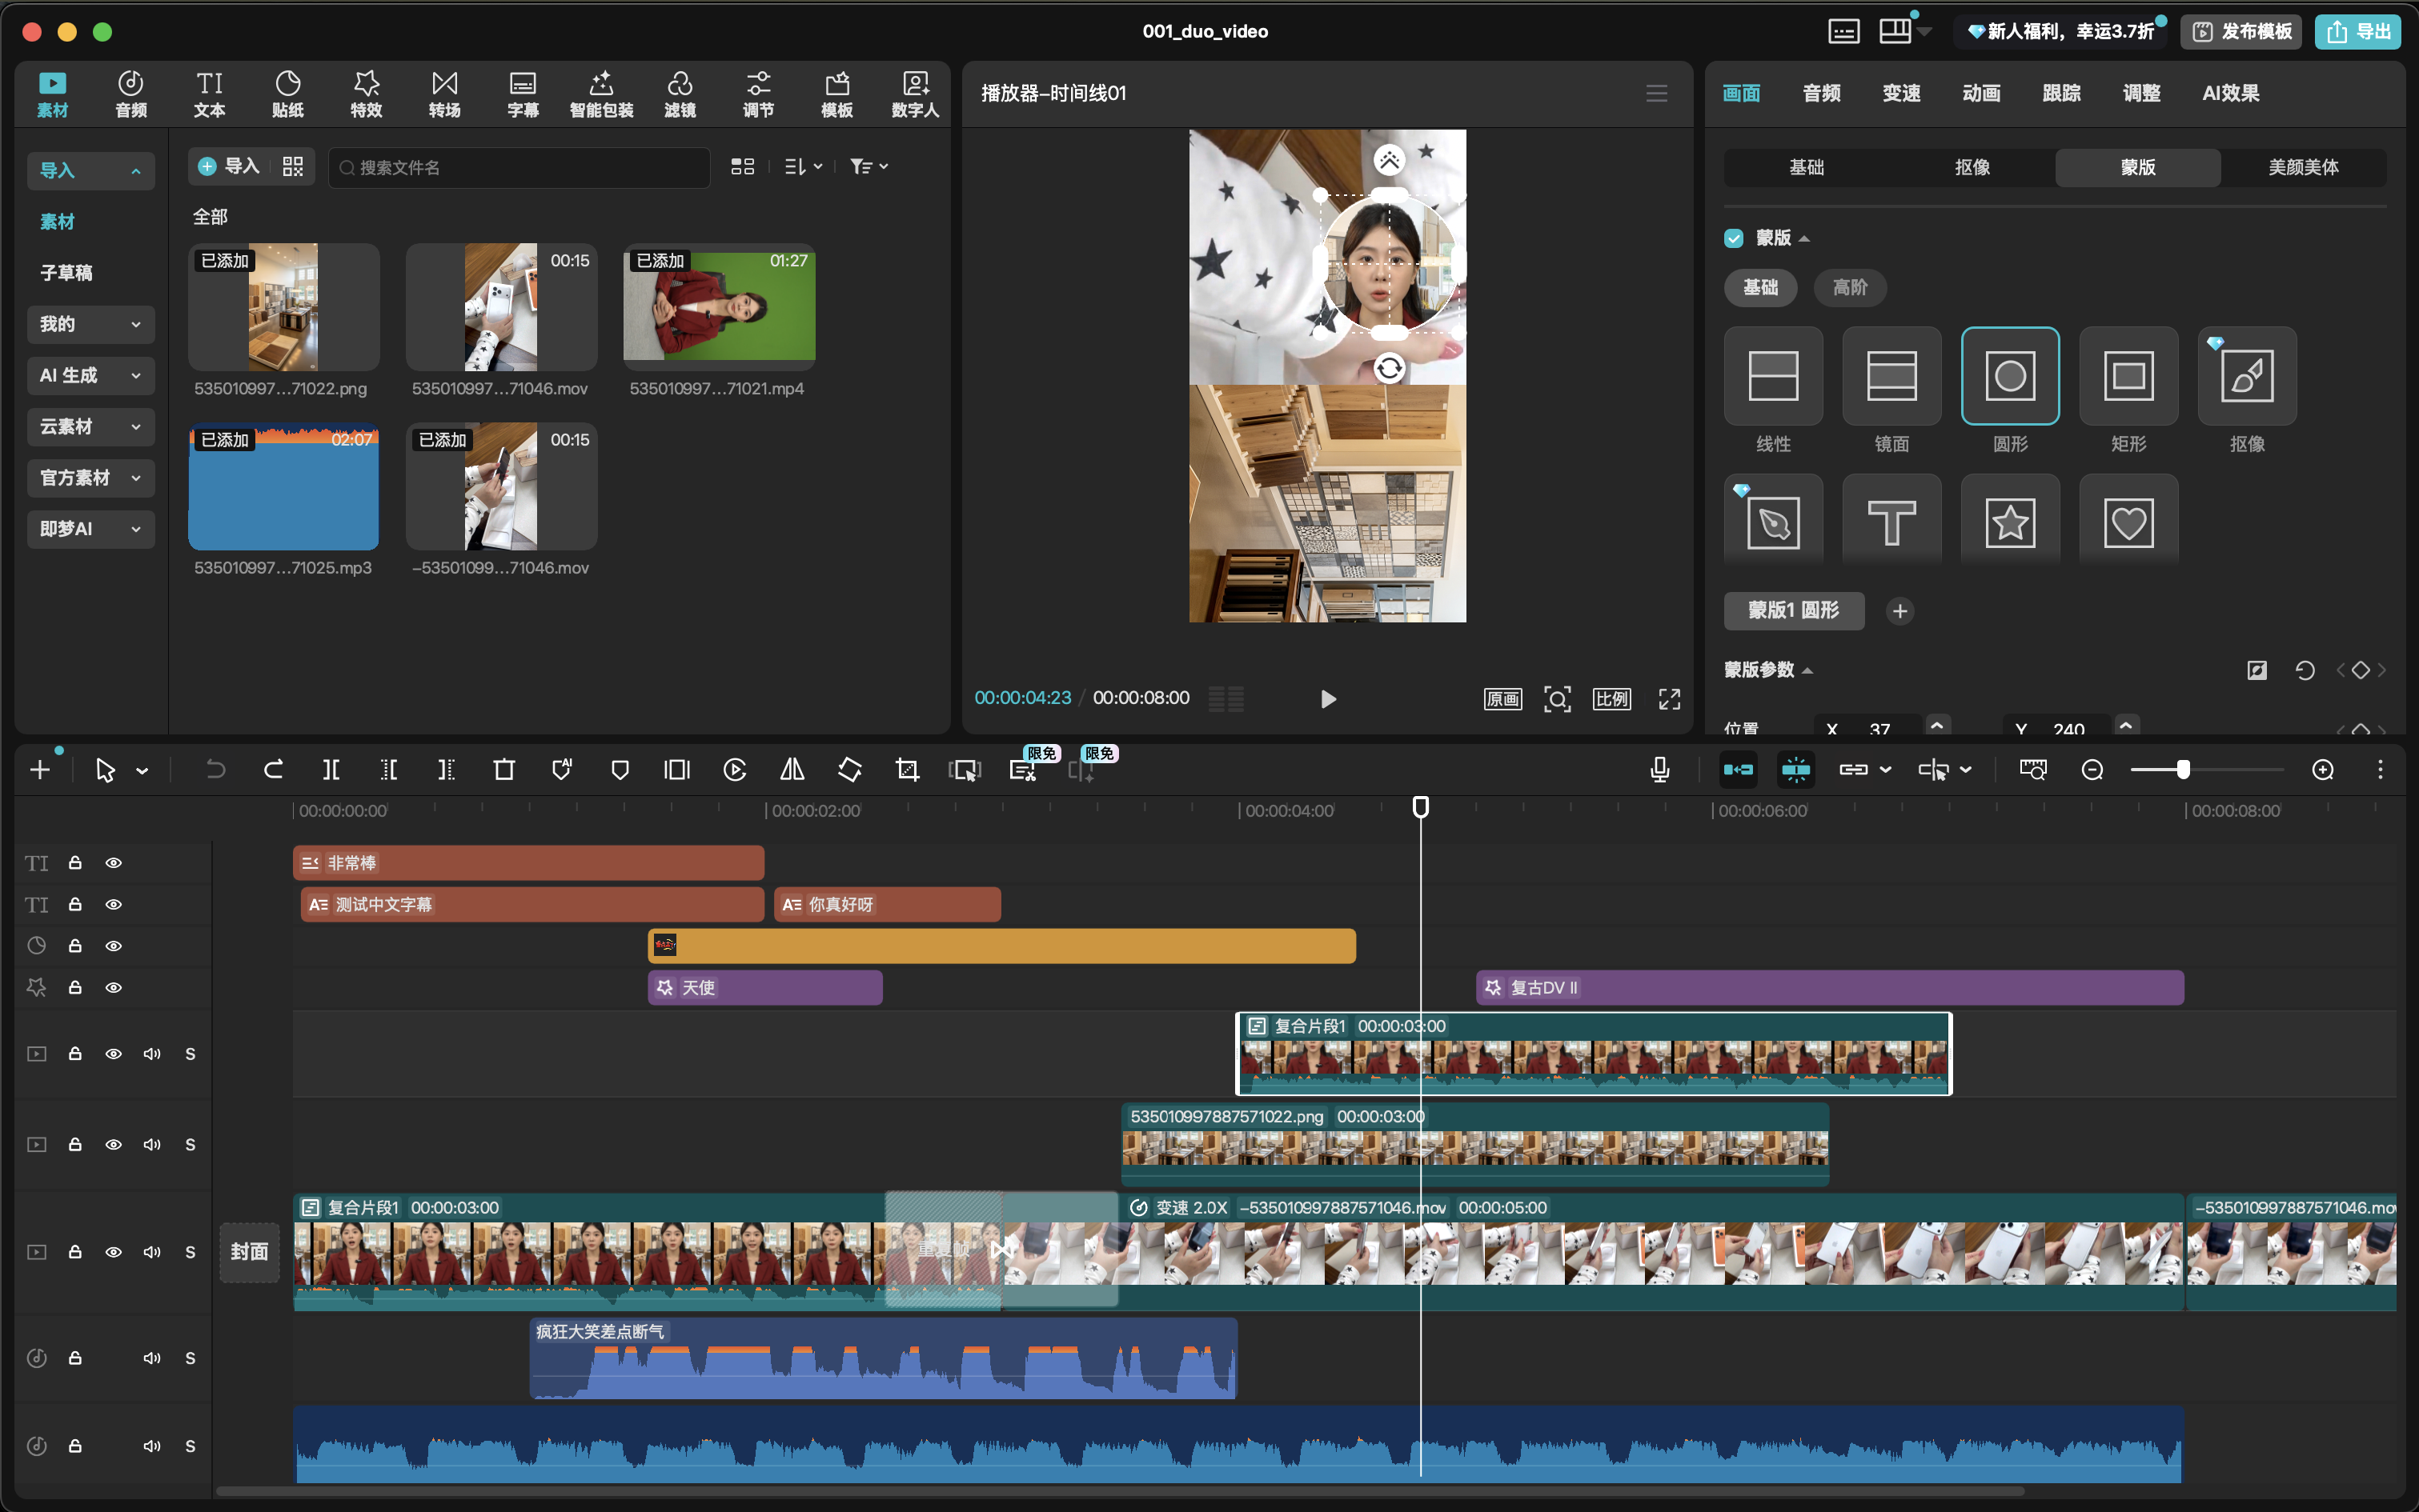The height and width of the screenshot is (1512, 2419).
Task: Lock the 非常棒 text track
Action: [x=75, y=863]
